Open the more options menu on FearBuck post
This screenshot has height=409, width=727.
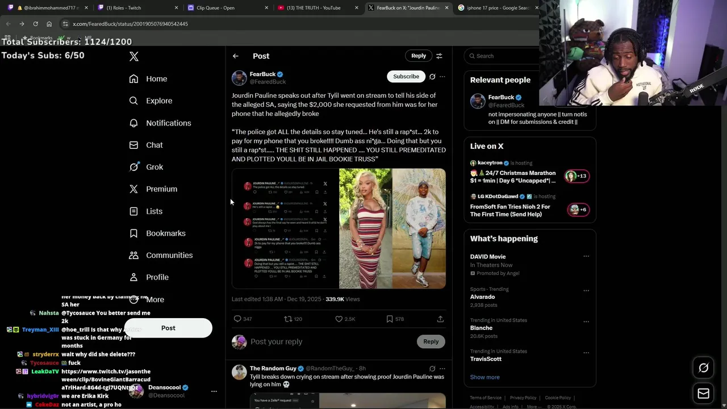click(x=442, y=77)
